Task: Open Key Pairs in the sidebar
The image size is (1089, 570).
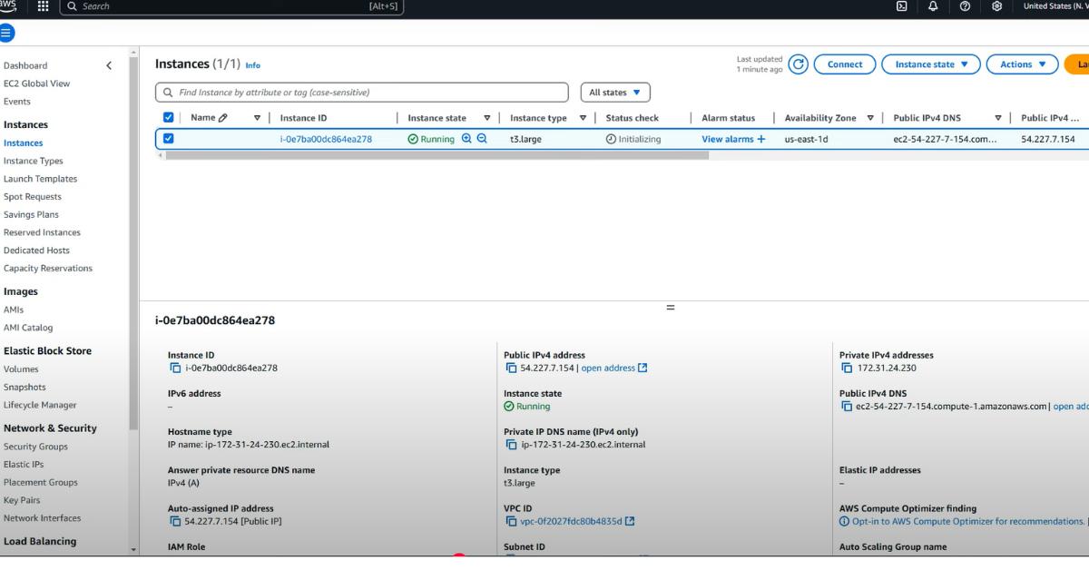Action: coord(22,500)
